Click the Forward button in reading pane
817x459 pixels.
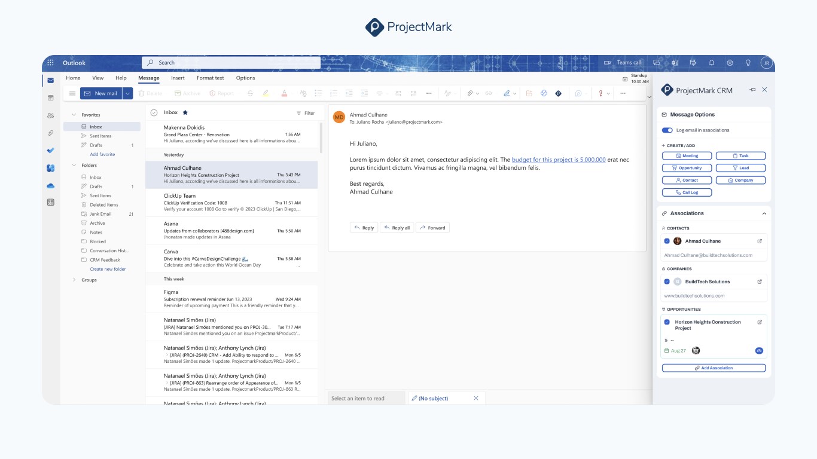coord(432,228)
